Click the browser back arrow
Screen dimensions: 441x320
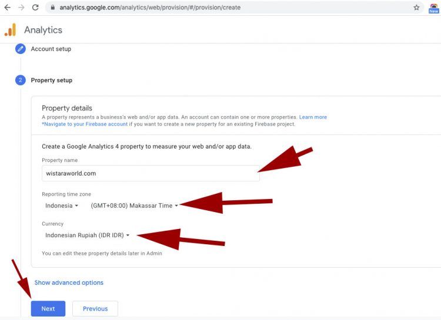click(8, 7)
